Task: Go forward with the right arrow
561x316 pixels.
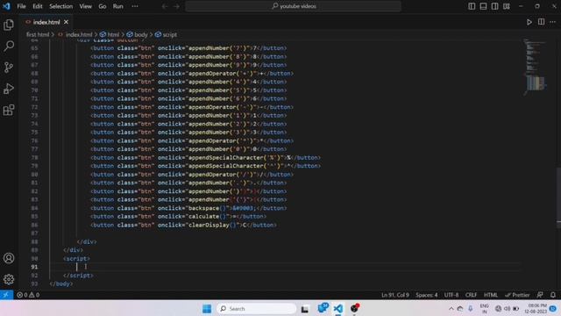Action: (176, 6)
